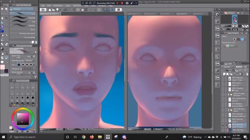Open the Edit menu

point(49,5)
